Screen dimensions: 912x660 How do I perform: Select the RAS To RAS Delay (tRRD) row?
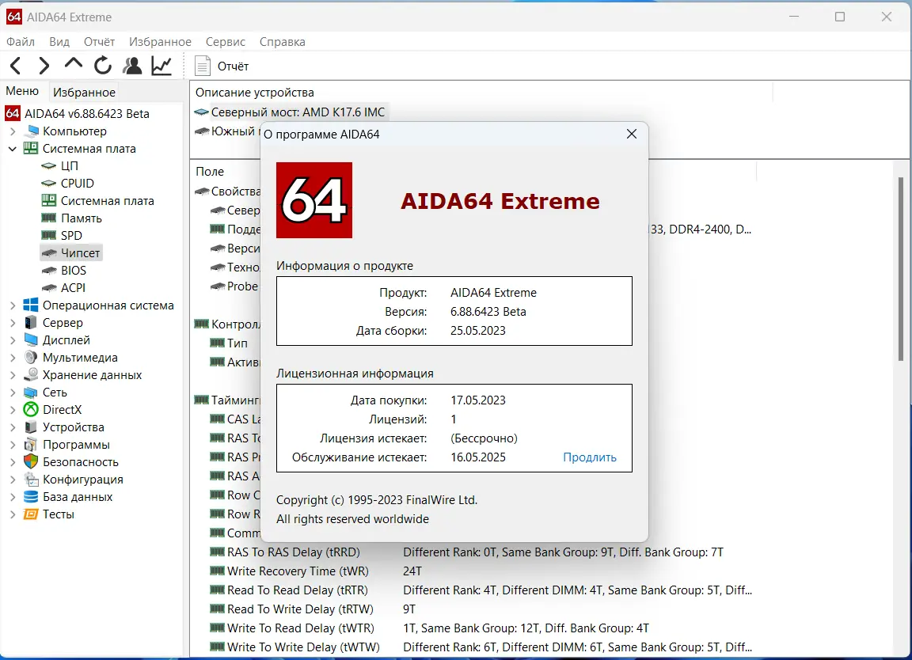click(x=293, y=552)
